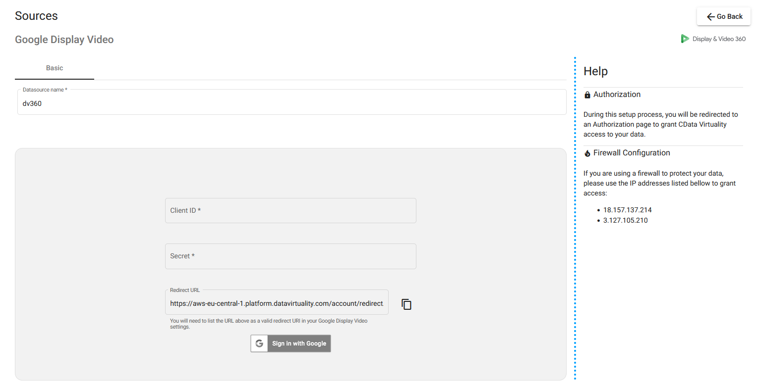Click the Help panel heading
The image size is (757, 384).
[x=595, y=71]
